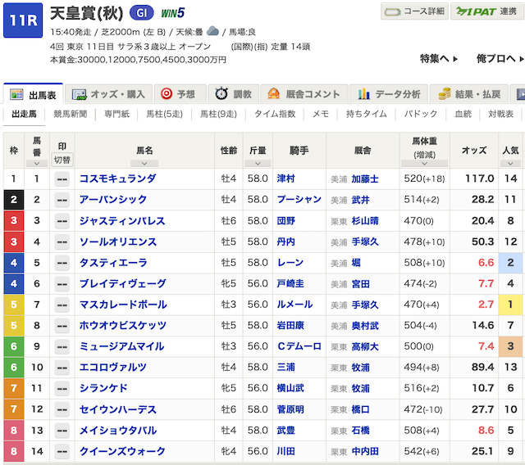Expand the 俺プロへ menu

click(500, 59)
